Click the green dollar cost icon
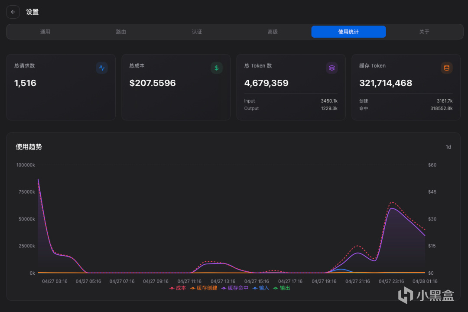Screen dimensions: 468x312 217,68
